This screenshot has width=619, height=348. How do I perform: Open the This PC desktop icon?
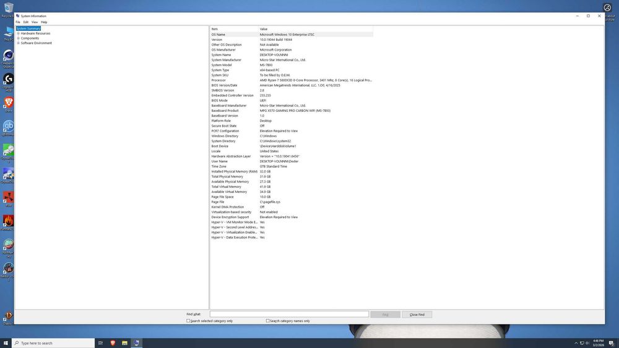point(8,32)
